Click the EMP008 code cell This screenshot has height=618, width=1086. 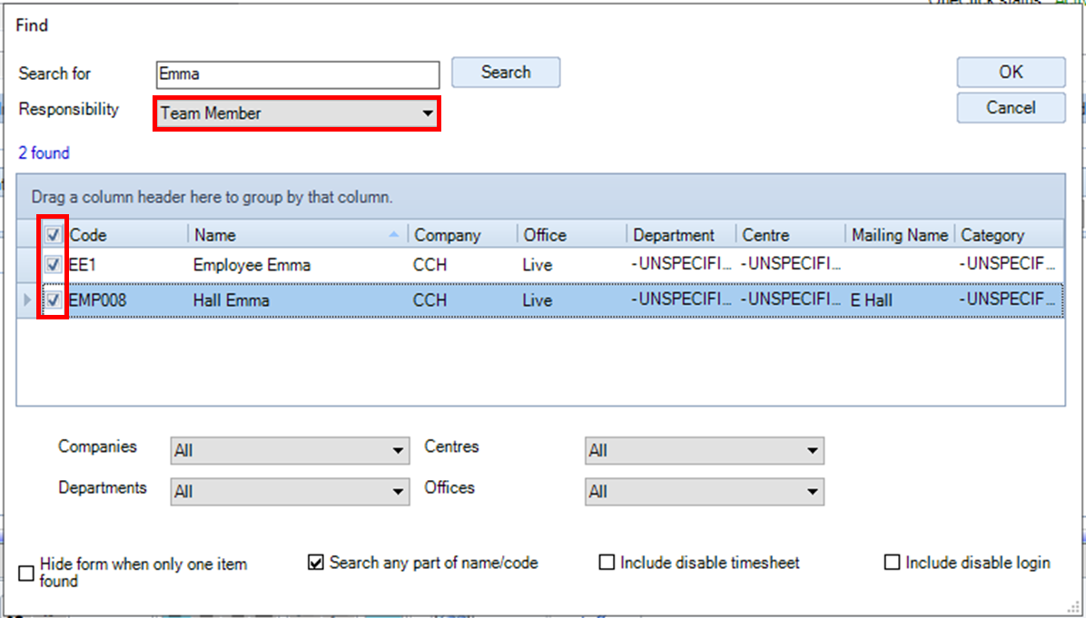[x=127, y=300]
